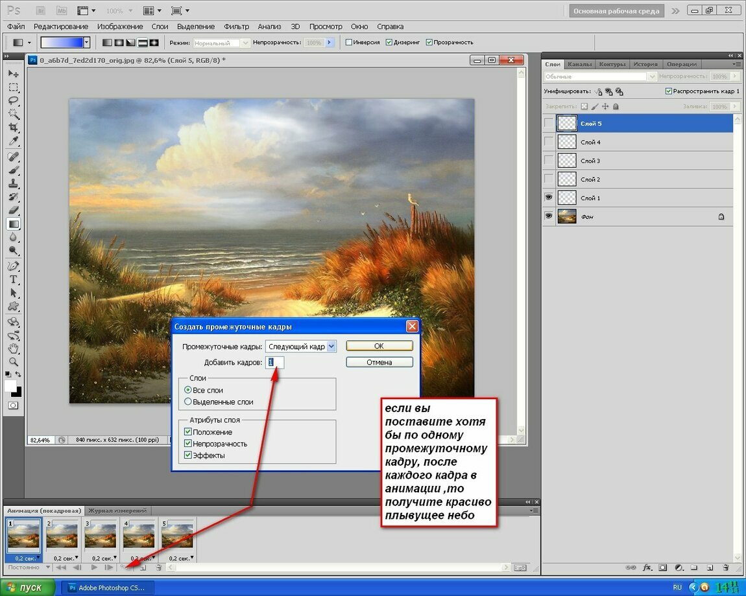
Task: Choose linear gradient style icon
Action: [107, 43]
